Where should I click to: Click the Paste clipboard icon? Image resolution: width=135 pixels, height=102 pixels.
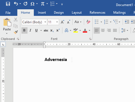click(7, 22)
